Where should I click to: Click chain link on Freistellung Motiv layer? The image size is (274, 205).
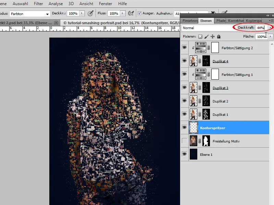(x=200, y=141)
